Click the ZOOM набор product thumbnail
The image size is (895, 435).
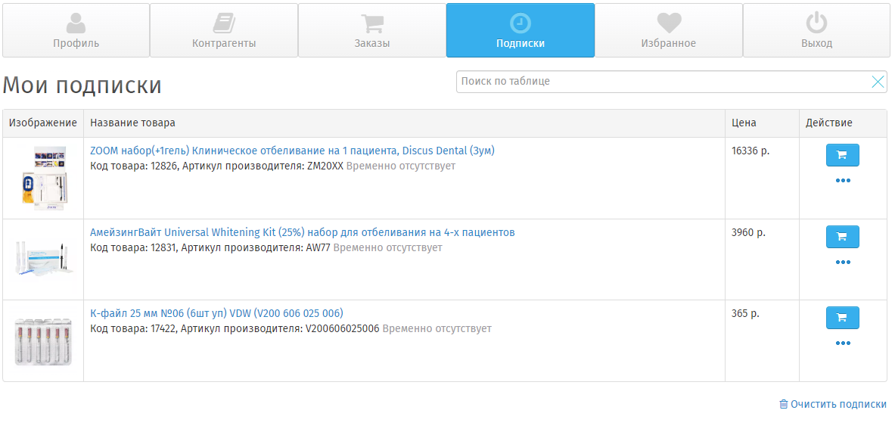(x=43, y=178)
